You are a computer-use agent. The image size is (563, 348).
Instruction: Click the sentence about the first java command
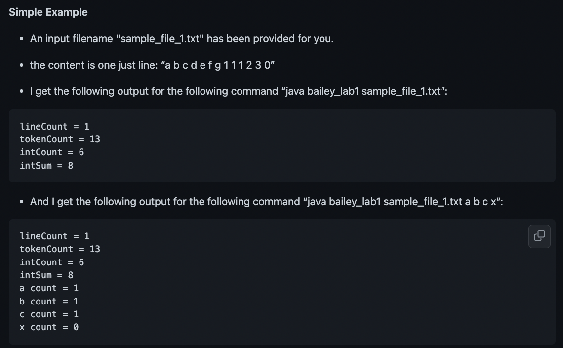[x=239, y=91]
